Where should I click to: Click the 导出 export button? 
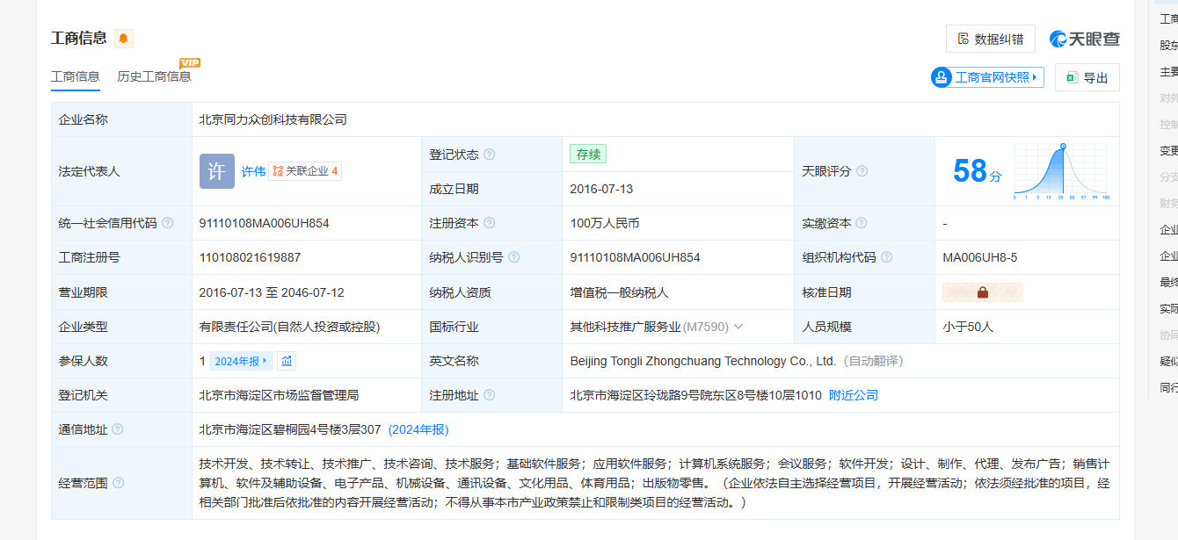tap(1087, 77)
